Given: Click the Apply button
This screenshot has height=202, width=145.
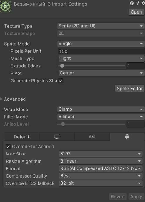Looking at the screenshot, I should pos(136,197).
